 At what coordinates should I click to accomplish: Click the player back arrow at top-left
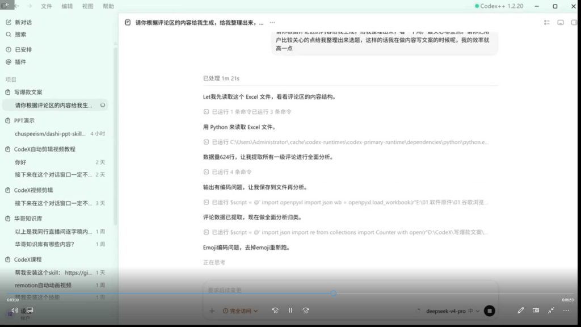[x=6, y=5]
